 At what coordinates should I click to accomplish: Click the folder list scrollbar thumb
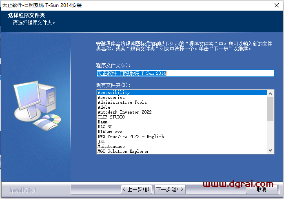click(x=271, y=109)
